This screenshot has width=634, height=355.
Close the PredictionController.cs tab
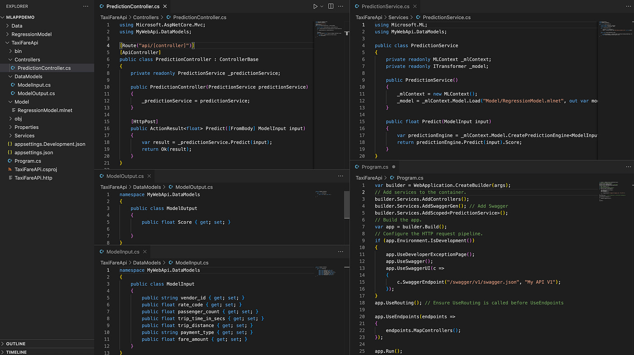coord(165,6)
